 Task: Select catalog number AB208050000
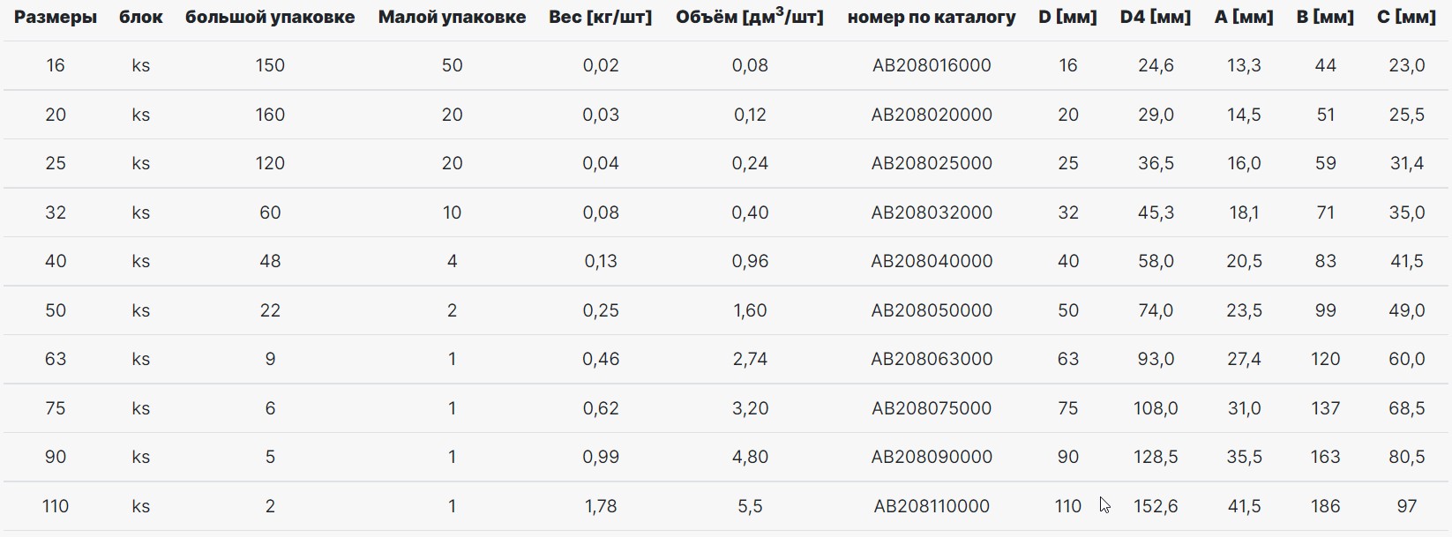(x=932, y=310)
